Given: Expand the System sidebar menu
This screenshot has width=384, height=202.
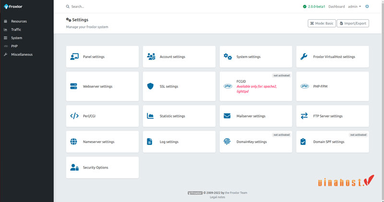Looking at the screenshot, I should coord(16,38).
